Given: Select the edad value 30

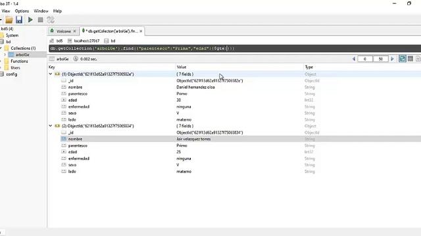Looking at the screenshot, I should point(178,100).
